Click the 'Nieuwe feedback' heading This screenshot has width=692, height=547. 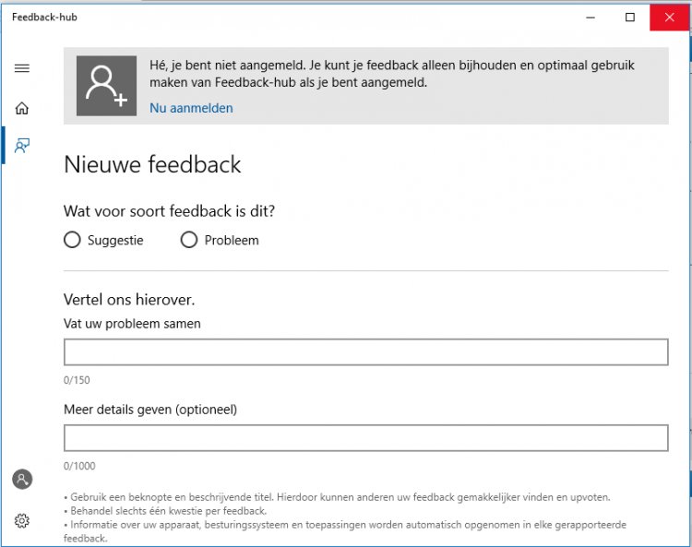152,164
